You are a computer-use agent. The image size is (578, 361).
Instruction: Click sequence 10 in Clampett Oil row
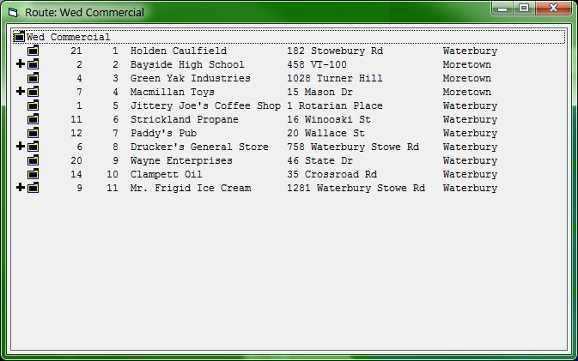[113, 174]
